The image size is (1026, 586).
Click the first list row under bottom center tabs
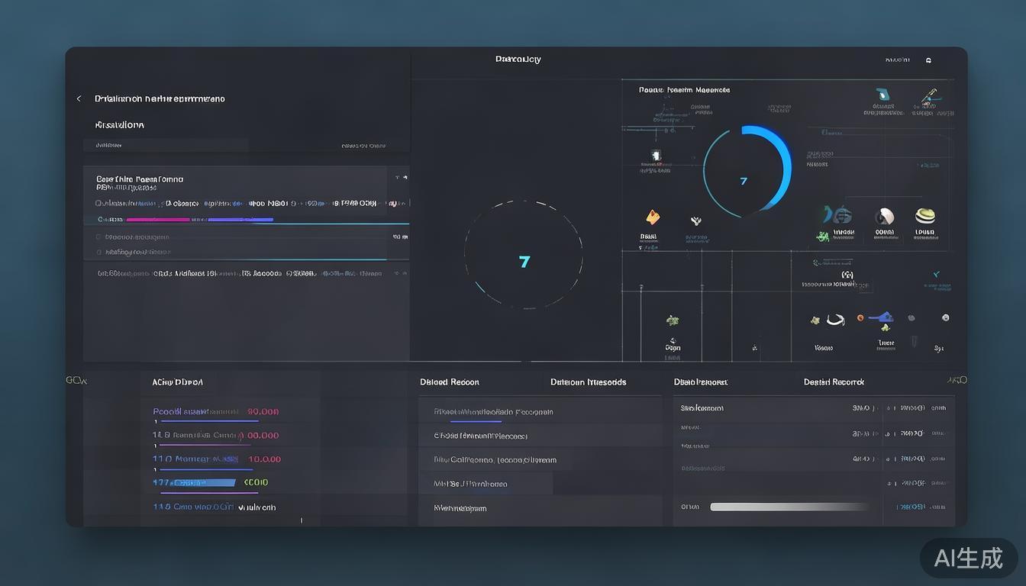493,412
